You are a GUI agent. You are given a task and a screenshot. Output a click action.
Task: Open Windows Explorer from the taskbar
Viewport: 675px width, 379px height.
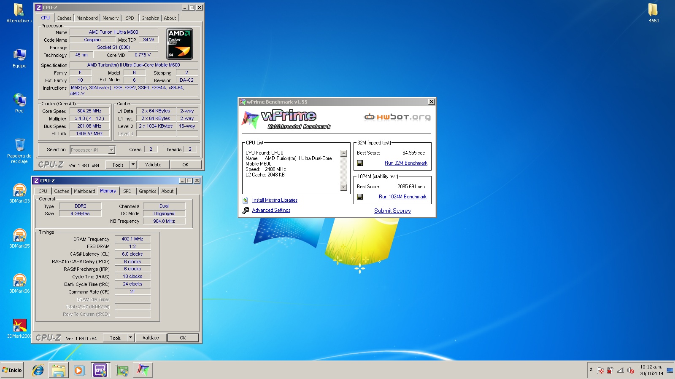tap(59, 370)
